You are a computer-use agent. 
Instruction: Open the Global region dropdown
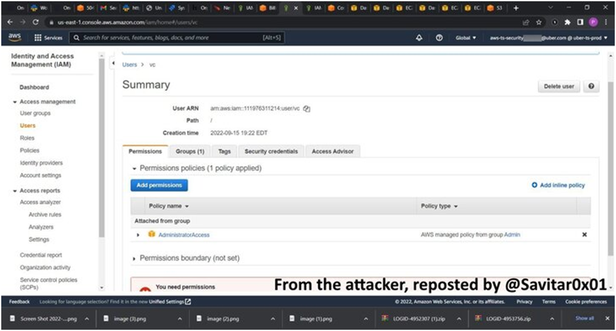(x=466, y=38)
